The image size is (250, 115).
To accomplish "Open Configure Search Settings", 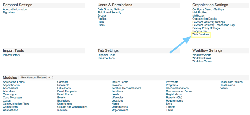I will (x=208, y=9).
